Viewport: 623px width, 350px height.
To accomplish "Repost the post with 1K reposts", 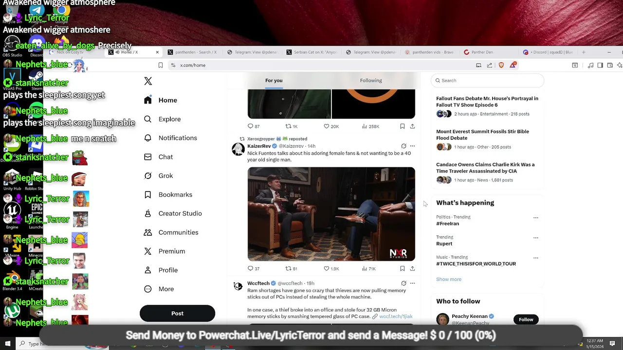I will tap(291, 126).
